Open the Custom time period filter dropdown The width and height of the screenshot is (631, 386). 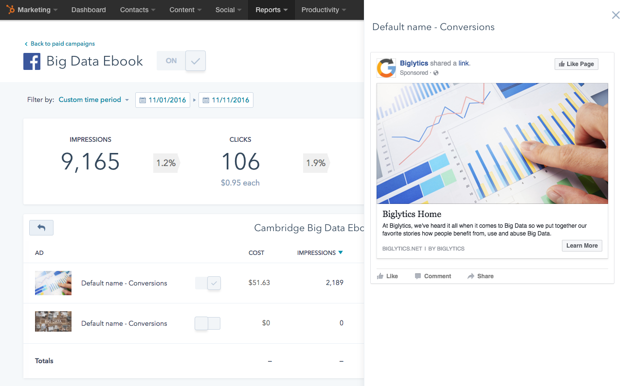tap(94, 100)
